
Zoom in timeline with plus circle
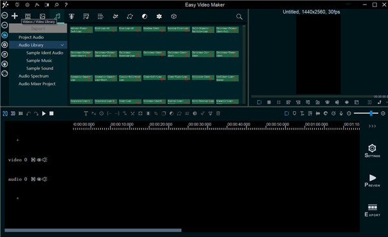[x=383, y=114]
